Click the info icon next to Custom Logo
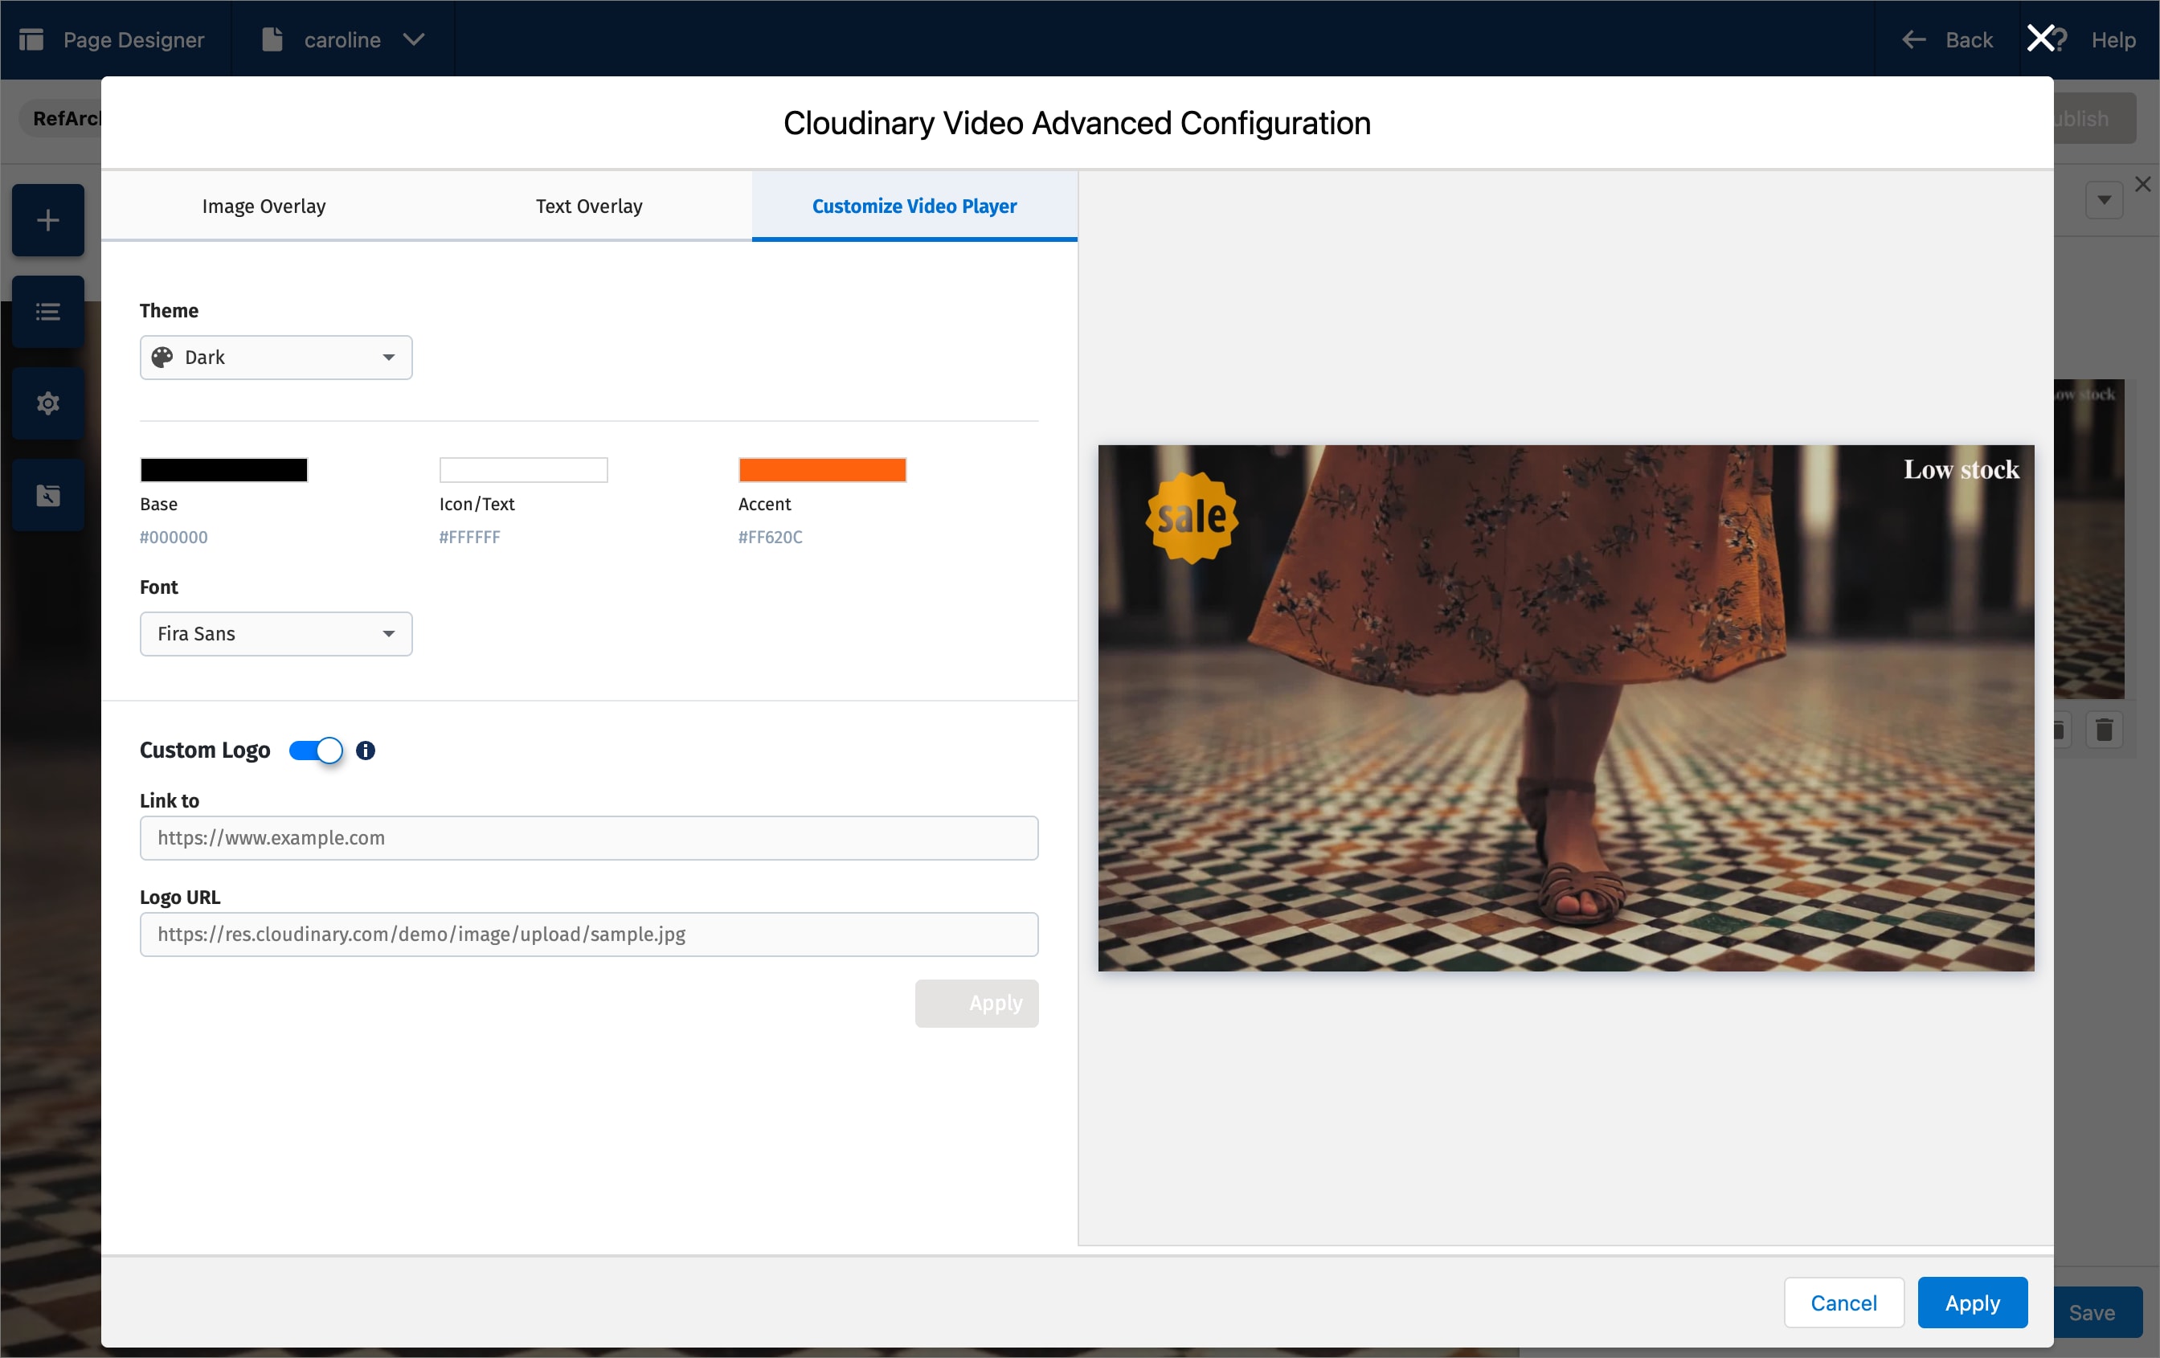The image size is (2160, 1358). [x=365, y=751]
